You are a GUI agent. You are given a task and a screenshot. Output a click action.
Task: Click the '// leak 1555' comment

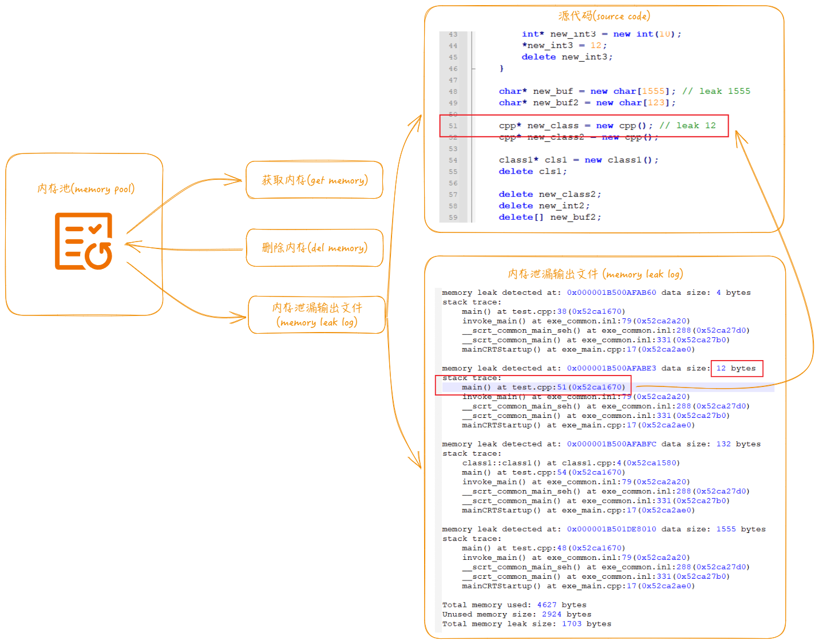(716, 92)
